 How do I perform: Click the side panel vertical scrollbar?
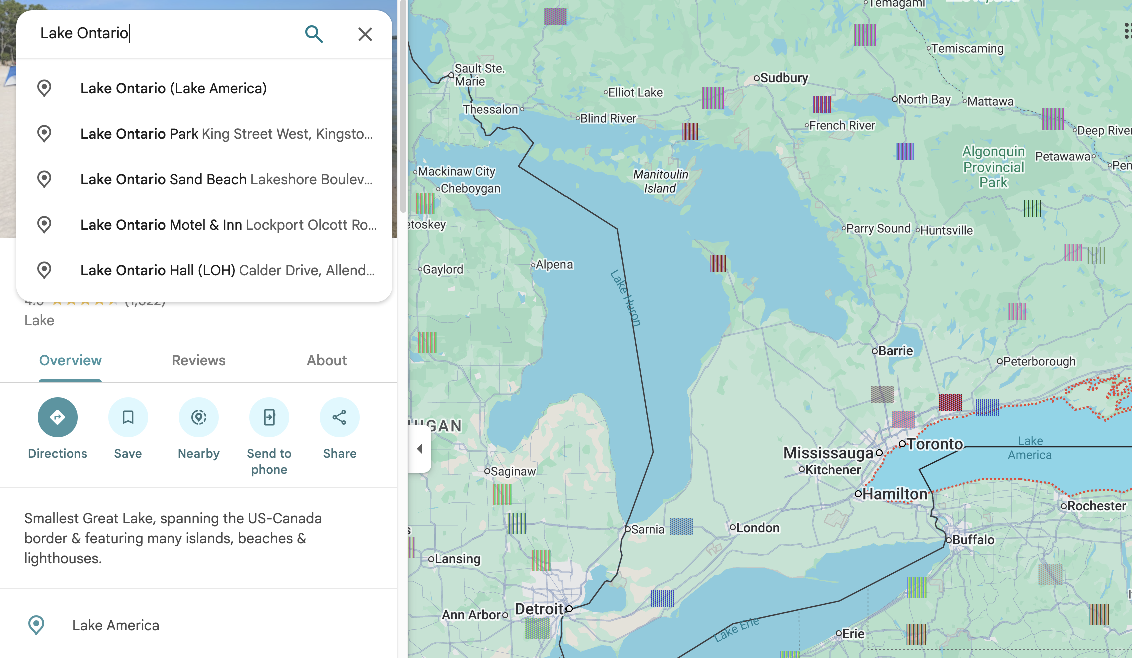pos(403,107)
